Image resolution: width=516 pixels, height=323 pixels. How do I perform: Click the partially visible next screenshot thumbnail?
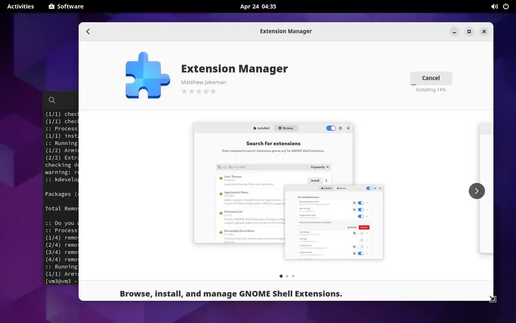[486, 189]
